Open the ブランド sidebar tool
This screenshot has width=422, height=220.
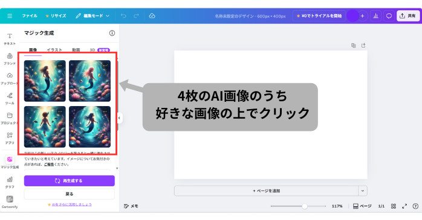pos(10,58)
